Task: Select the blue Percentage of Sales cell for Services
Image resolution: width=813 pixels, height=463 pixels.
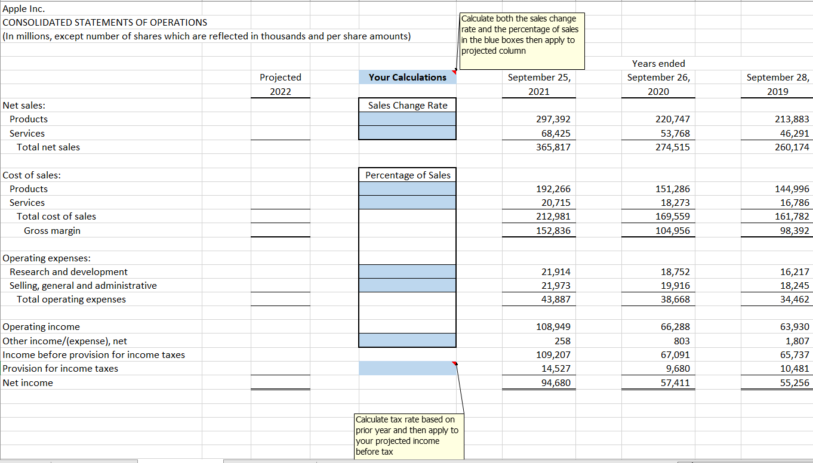Action: (x=407, y=202)
